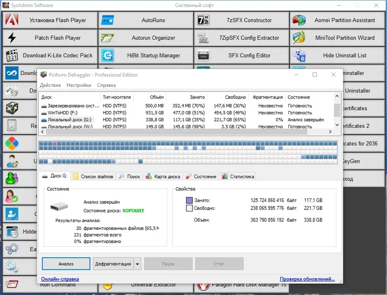Click the user with pencil icon in SysAdmin
Screen dimensions: 387x295
[12, 161]
